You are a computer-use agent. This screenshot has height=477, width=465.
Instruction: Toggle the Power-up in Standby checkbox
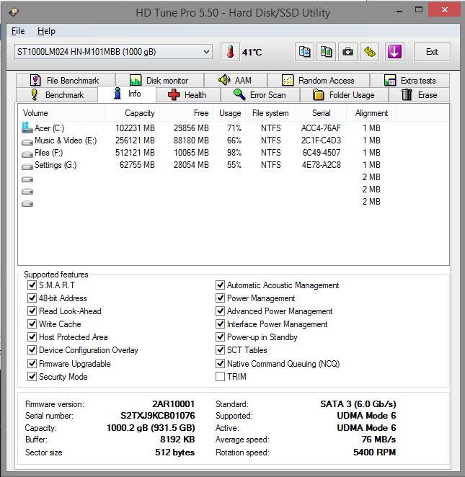(220, 336)
